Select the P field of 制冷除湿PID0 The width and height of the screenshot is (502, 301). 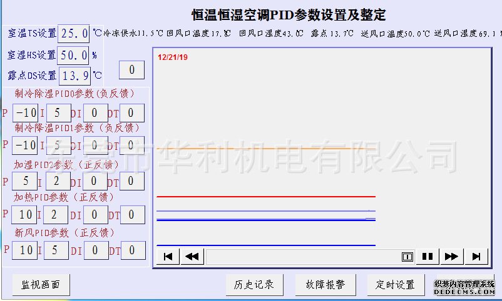[26, 113]
